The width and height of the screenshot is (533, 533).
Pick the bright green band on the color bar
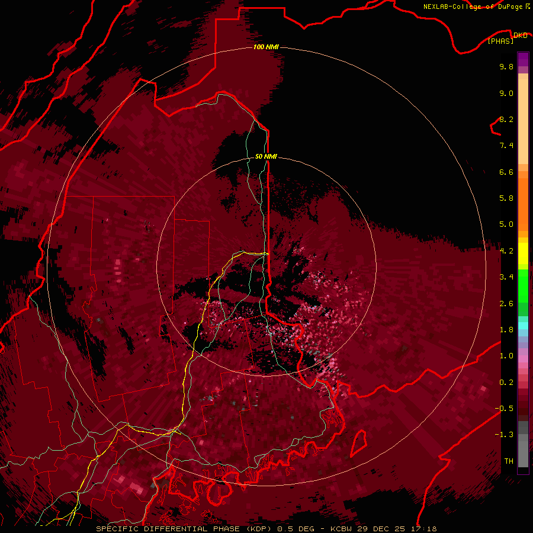[x=523, y=285]
